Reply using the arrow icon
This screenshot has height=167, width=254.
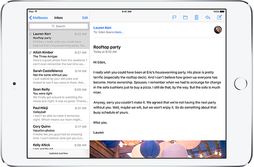click(x=207, y=17)
